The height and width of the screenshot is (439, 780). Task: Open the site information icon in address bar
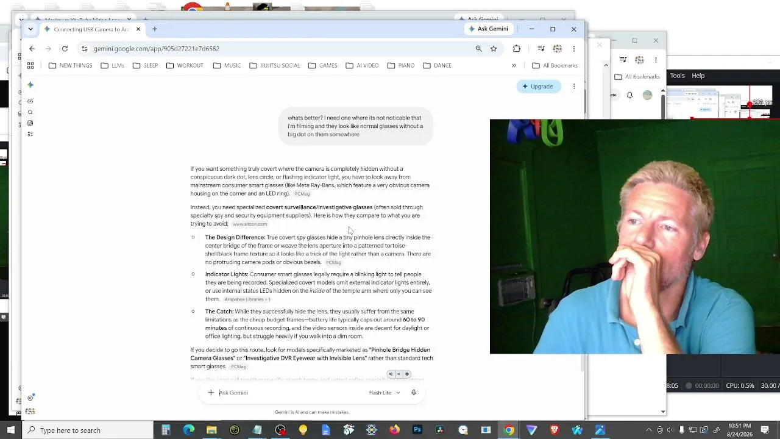[x=85, y=49]
